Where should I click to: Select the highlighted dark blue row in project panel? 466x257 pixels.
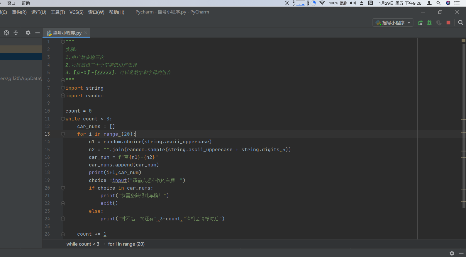tap(21, 57)
